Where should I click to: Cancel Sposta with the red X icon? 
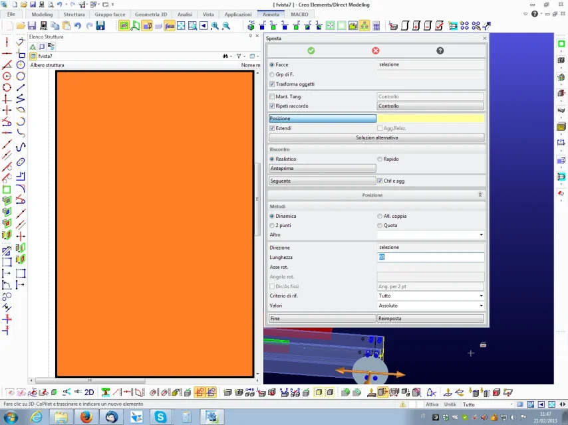pyautogui.click(x=376, y=50)
